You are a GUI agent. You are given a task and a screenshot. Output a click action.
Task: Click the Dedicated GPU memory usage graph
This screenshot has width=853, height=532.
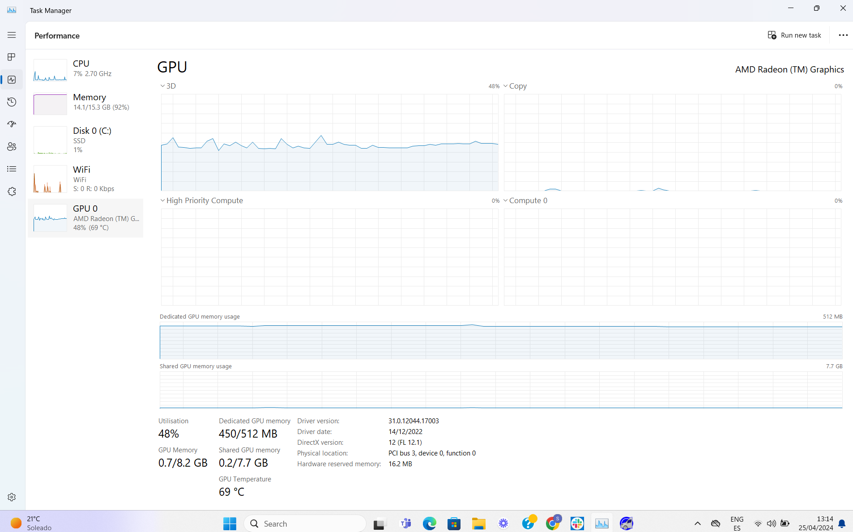point(501,340)
